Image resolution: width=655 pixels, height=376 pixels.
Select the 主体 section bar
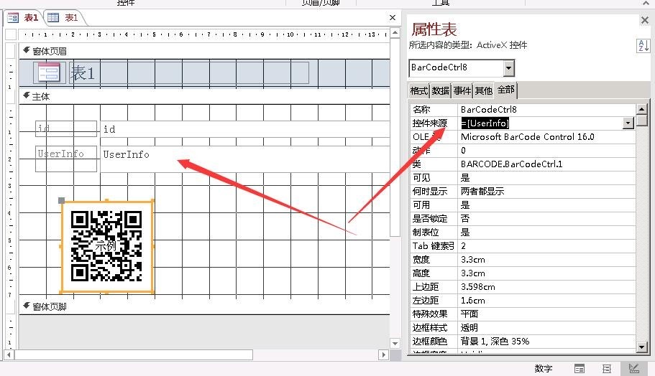(x=205, y=97)
